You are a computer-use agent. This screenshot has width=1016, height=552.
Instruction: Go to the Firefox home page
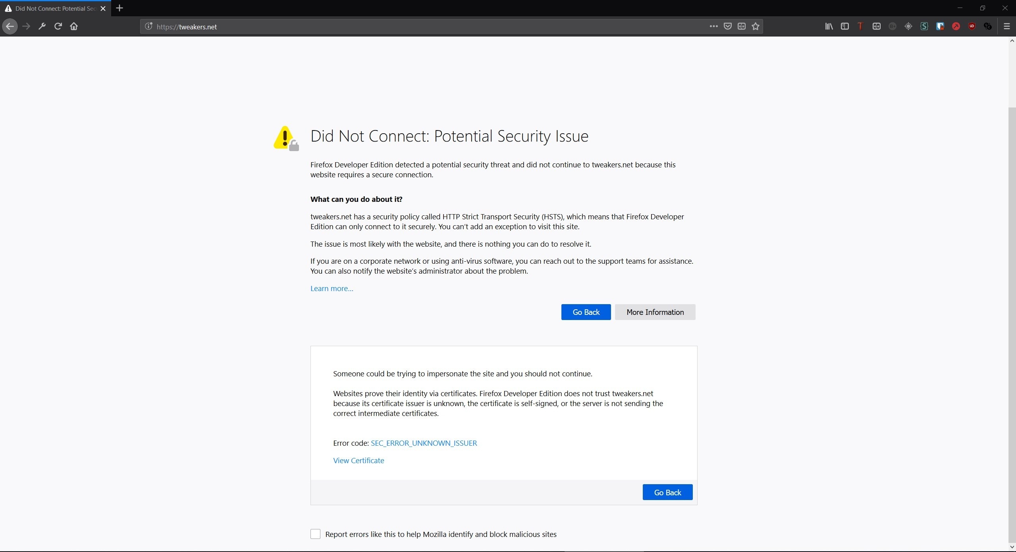(74, 27)
